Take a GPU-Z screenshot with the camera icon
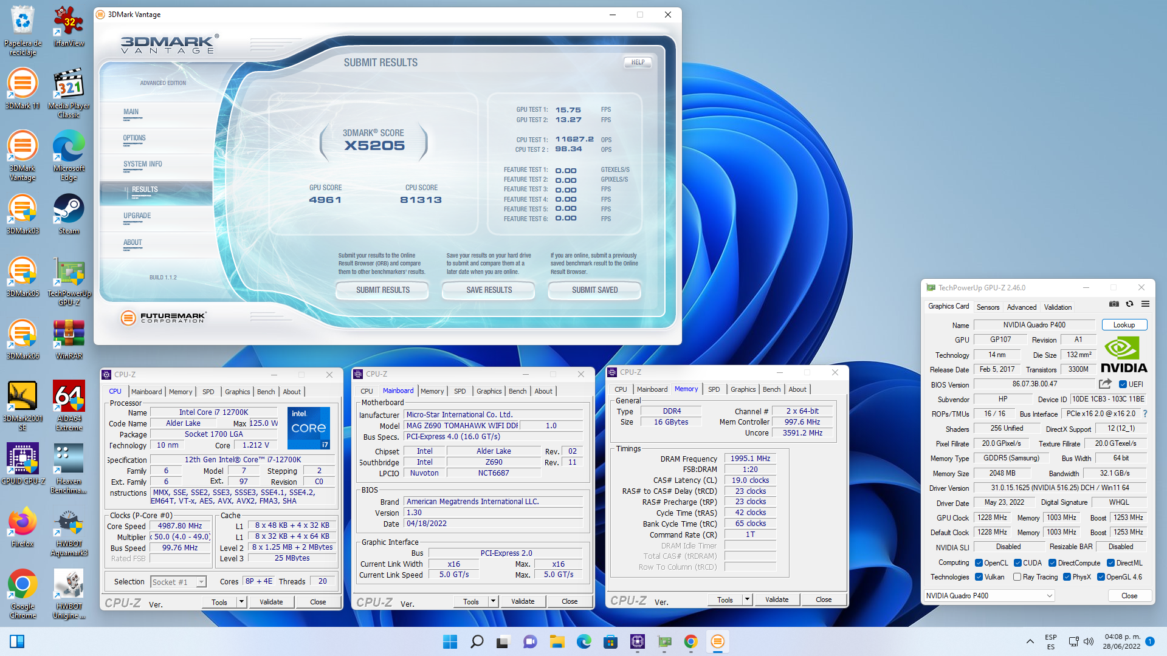Viewport: 1167px width, 656px height. 1114,304
